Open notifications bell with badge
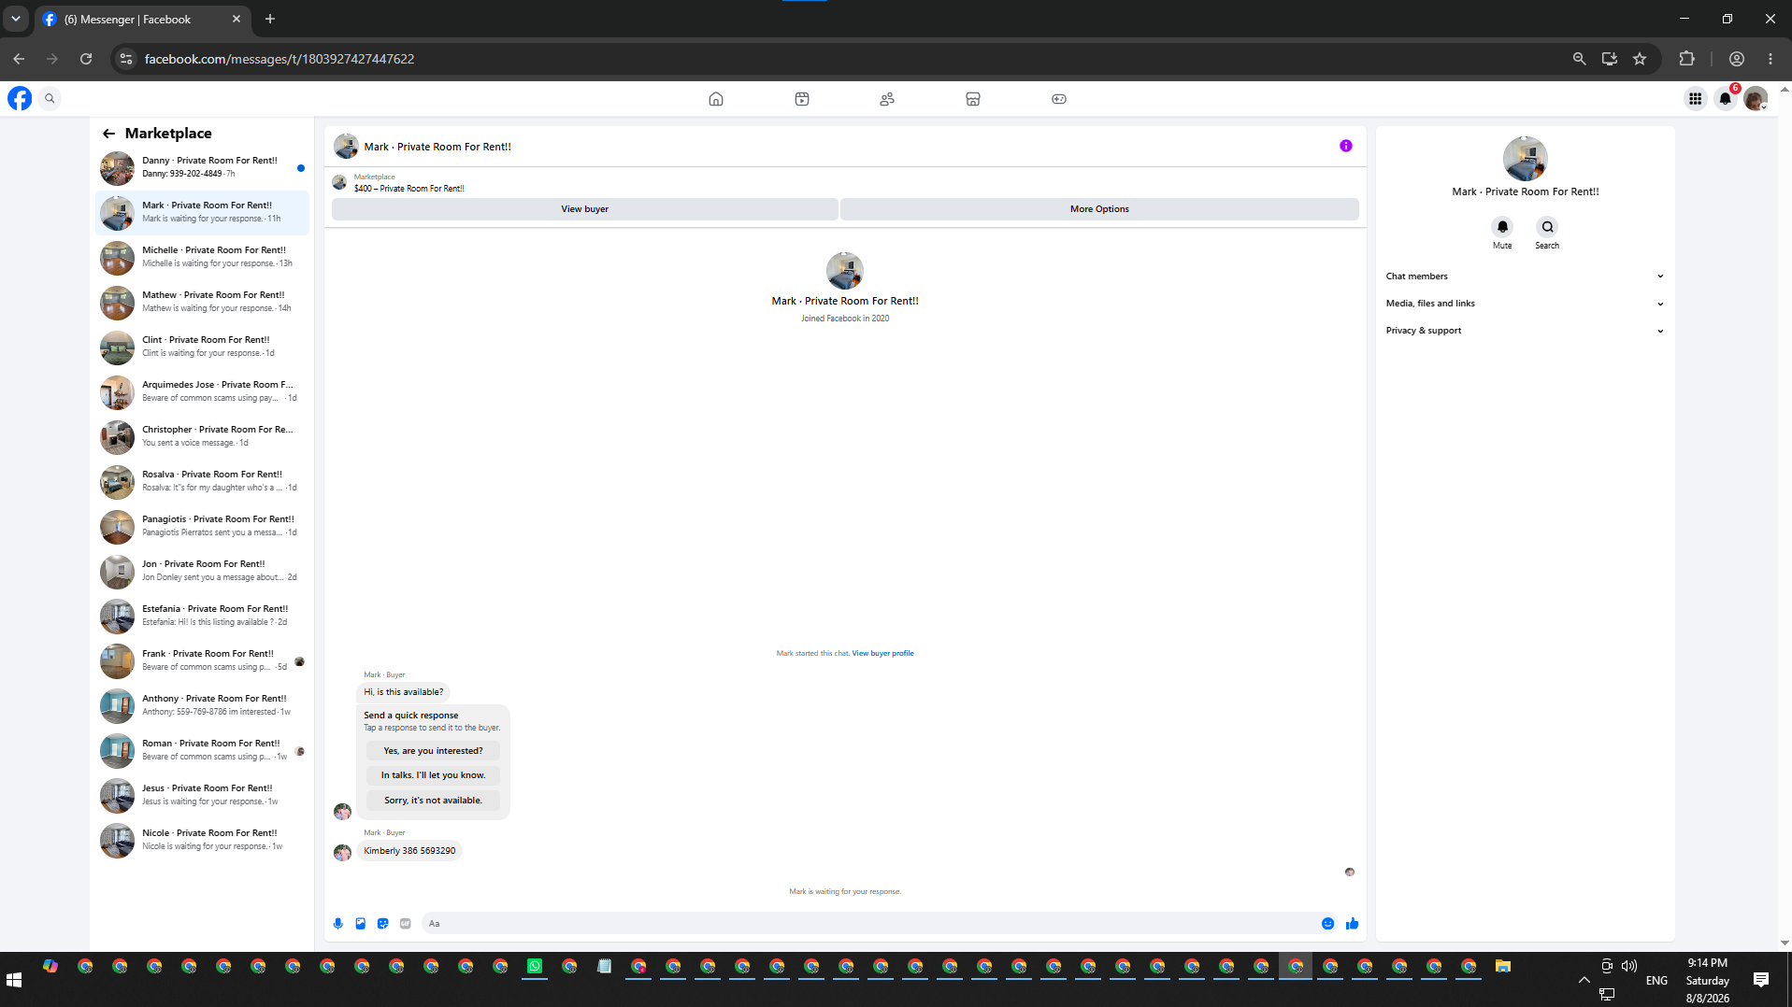 1726,98
